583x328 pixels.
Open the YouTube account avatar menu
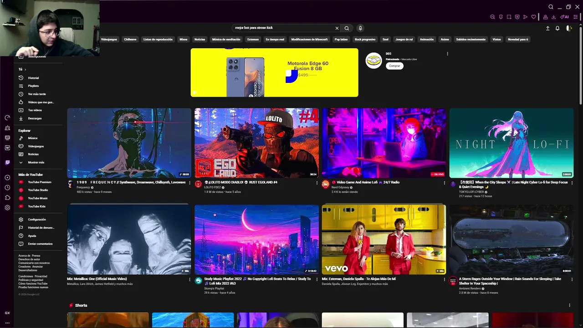(x=568, y=28)
